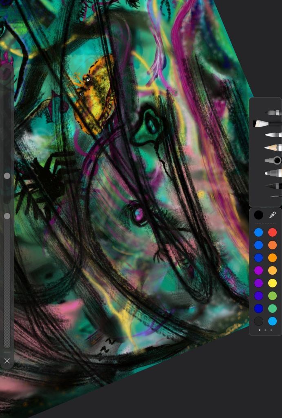282x418 pixels.
Task: Pick the red color swatch
Action: (272, 232)
